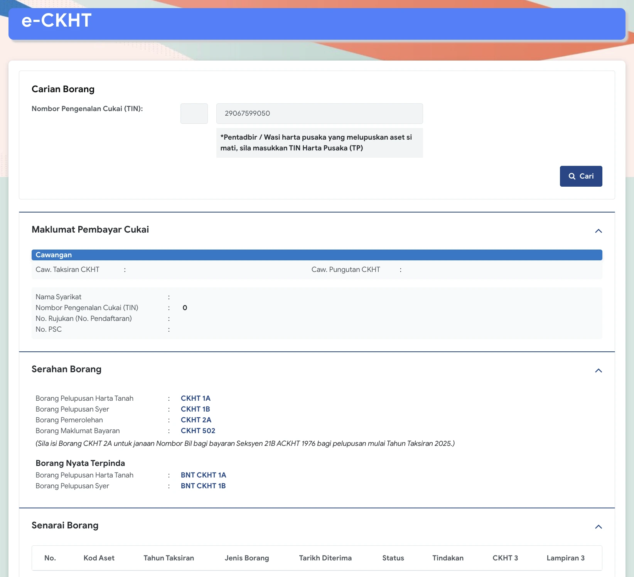The image size is (634, 577).
Task: Open the BNT CKHT 1B form
Action: [x=203, y=486]
